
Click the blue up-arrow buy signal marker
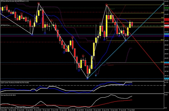[x=96, y=76]
